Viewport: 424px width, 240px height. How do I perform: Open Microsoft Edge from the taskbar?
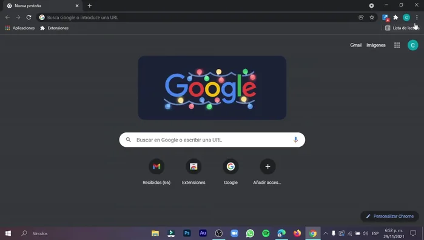[281, 233]
